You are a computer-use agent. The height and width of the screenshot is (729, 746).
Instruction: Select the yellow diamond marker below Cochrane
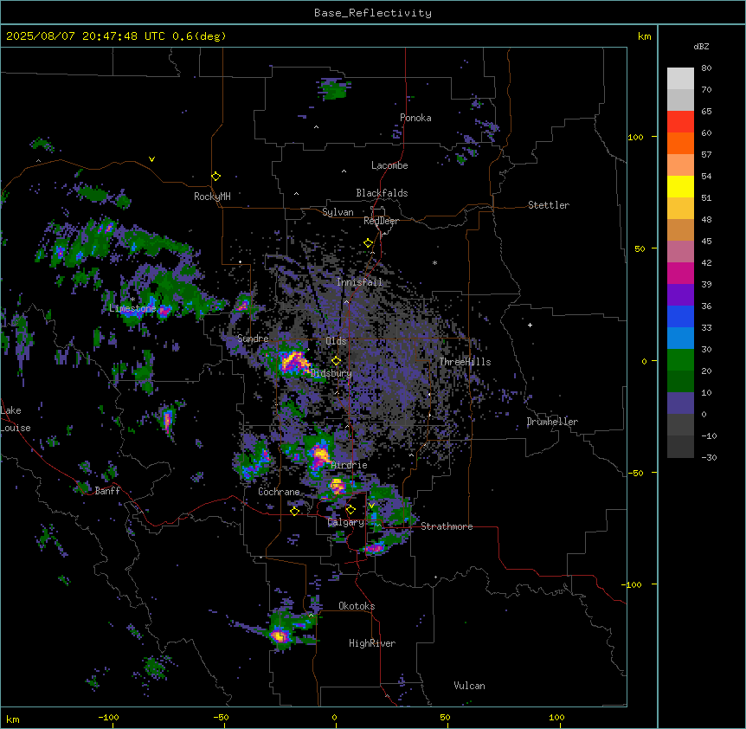pos(294,511)
